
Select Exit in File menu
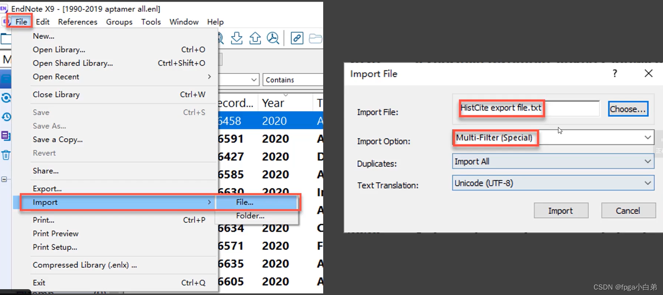[x=115, y=283]
